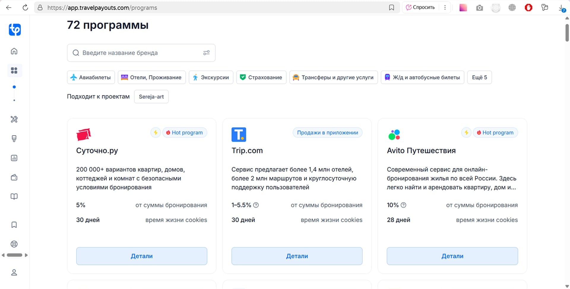Click the chat-bubbles browser toolbar icon
This screenshot has height=289, width=570.
click(x=545, y=7)
